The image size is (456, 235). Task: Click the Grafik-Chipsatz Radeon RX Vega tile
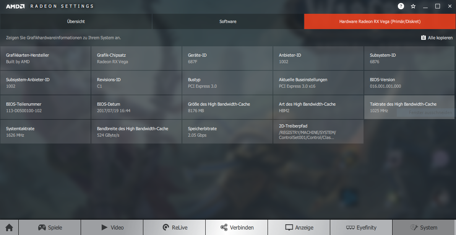(x=136, y=58)
